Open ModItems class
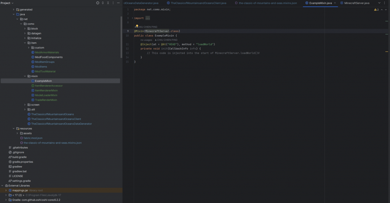 41,67
